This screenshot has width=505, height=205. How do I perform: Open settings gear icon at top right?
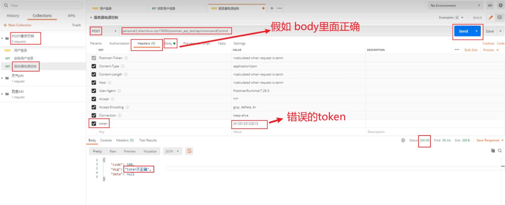pos(500,6)
